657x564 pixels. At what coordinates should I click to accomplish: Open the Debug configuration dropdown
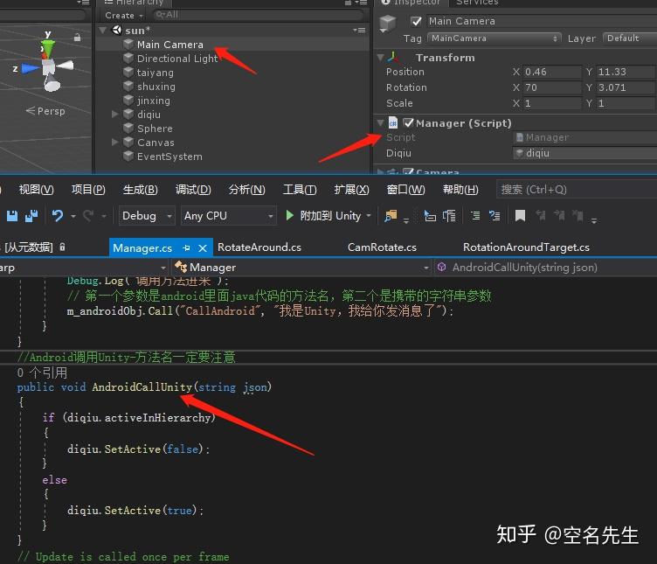point(147,216)
